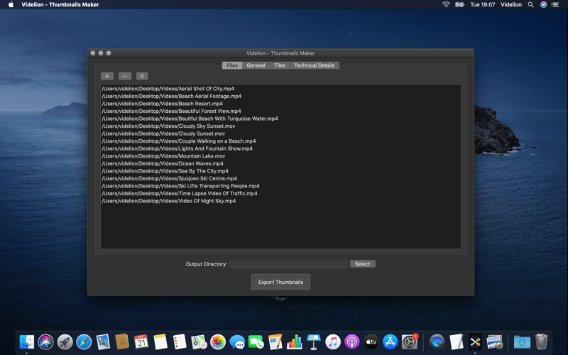Open the Notification Center list icon

pyautogui.click(x=555, y=5)
